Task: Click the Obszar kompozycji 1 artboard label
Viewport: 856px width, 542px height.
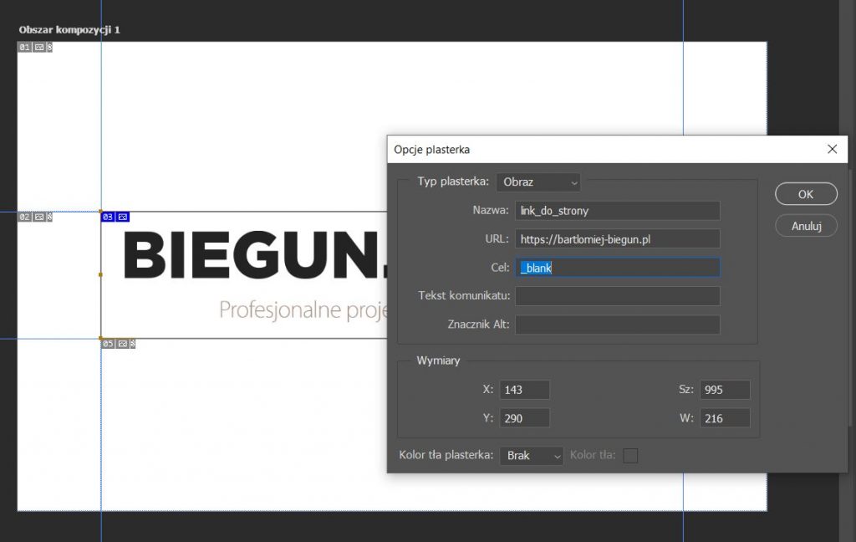Action: [69, 29]
